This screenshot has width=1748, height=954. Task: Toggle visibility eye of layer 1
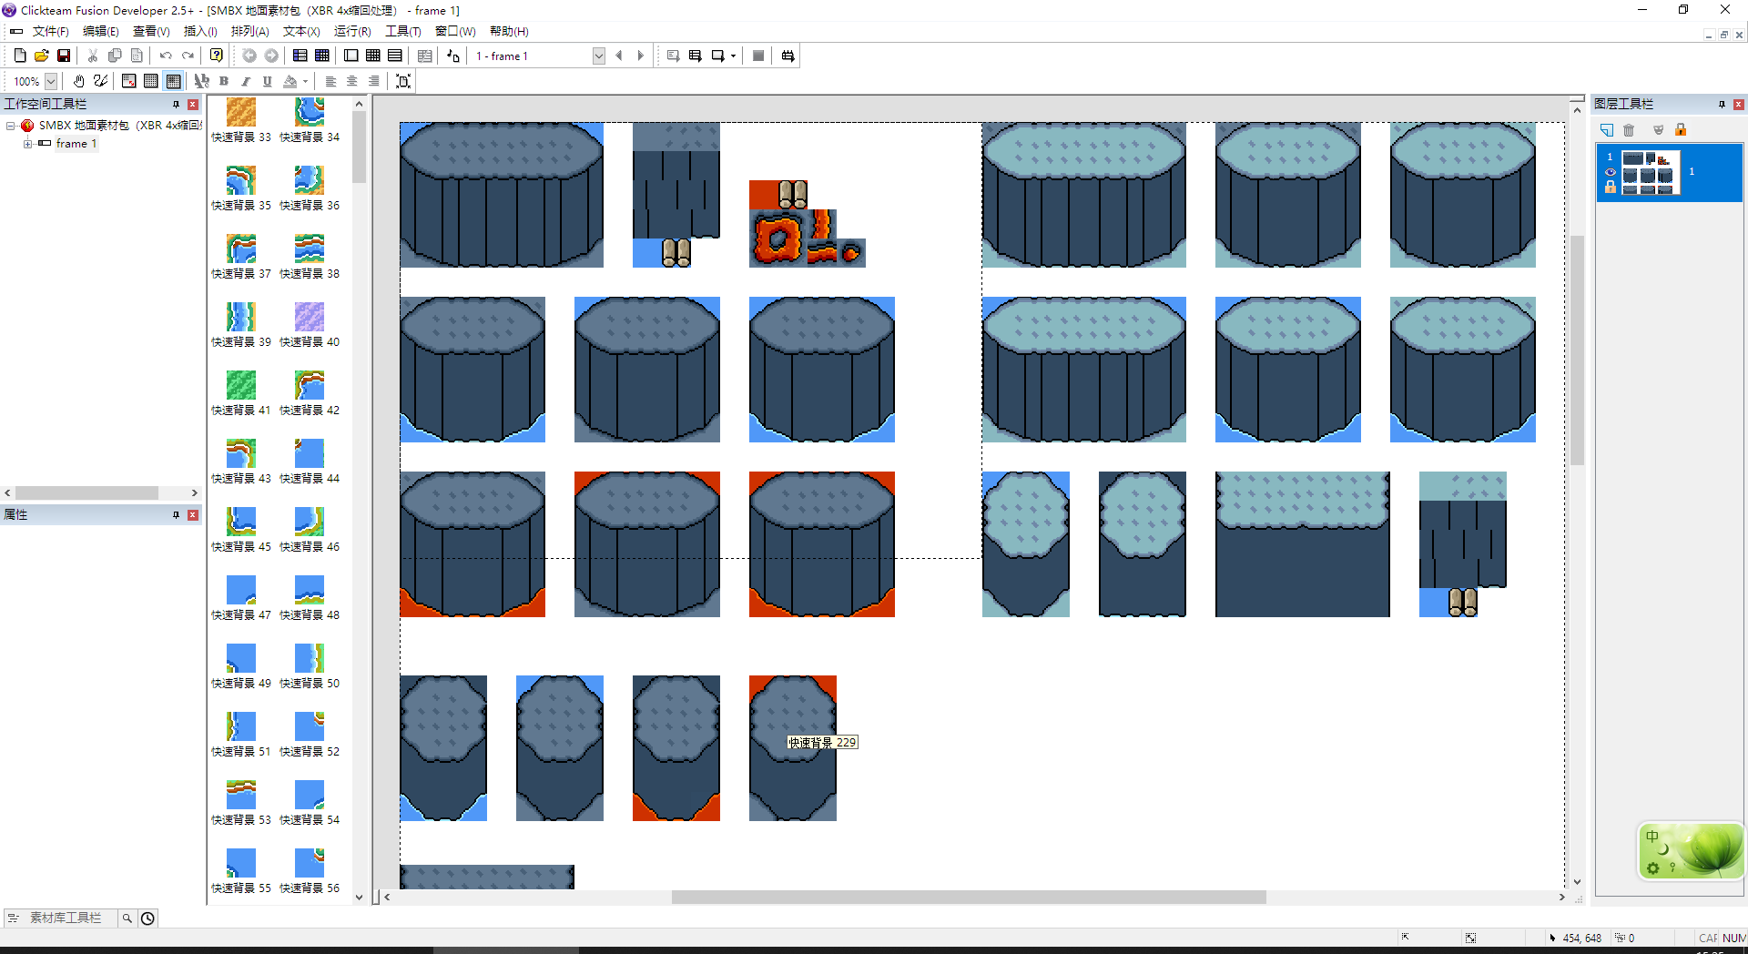pos(1611,172)
